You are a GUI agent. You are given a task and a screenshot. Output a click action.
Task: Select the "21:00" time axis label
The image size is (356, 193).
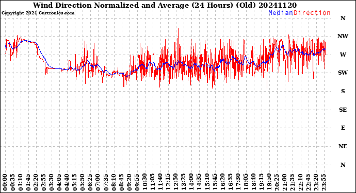pyautogui.click(x=284, y=182)
